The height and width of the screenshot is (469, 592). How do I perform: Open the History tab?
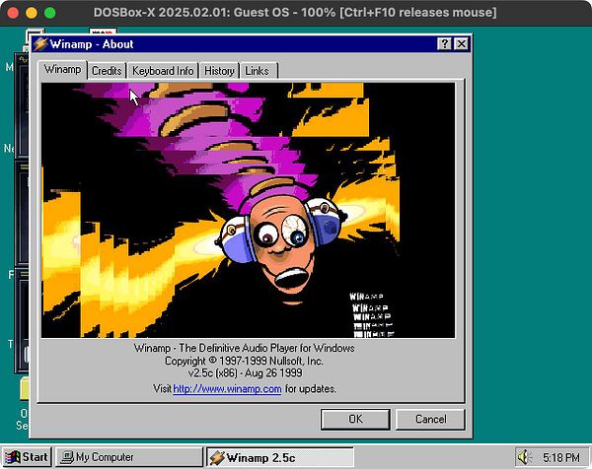click(219, 71)
